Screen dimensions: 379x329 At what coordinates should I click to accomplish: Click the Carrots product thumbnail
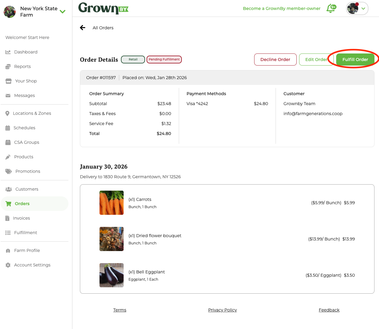[112, 203]
